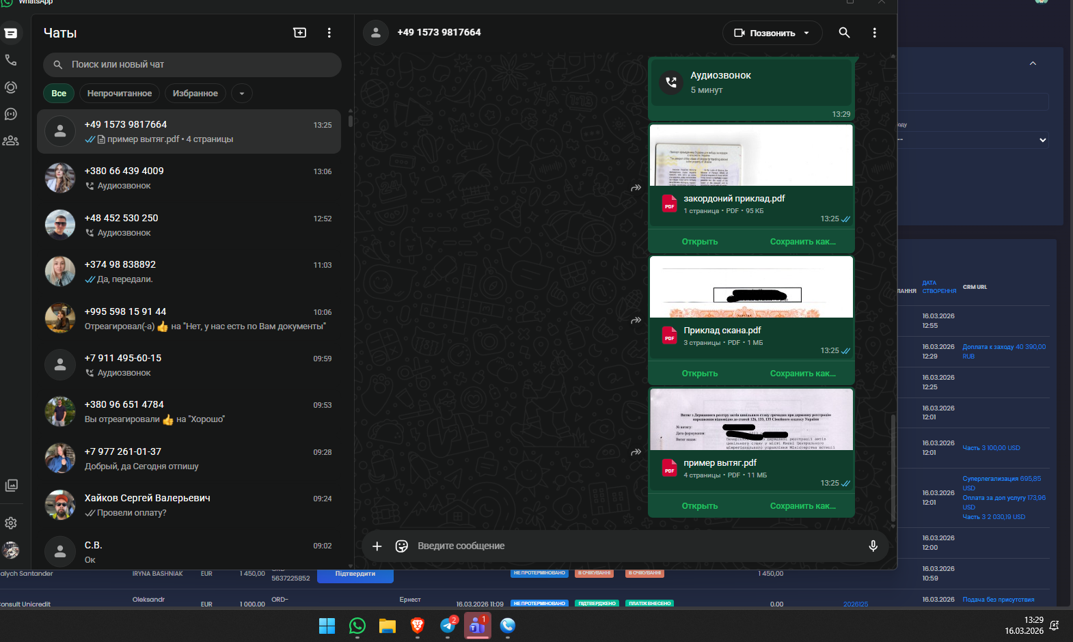Image resolution: width=1073 pixels, height=642 pixels.
Task: Open the Подача без присутствия link
Action: click(x=999, y=600)
